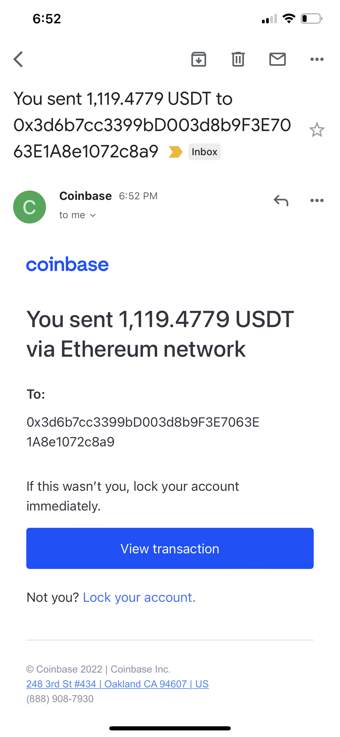Delete this email with trash icon
This screenshot has width=340, height=737.
238,59
